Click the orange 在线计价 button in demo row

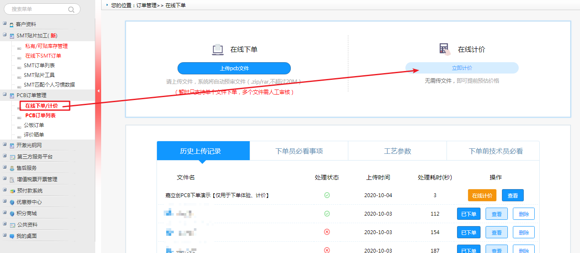tap(482, 195)
